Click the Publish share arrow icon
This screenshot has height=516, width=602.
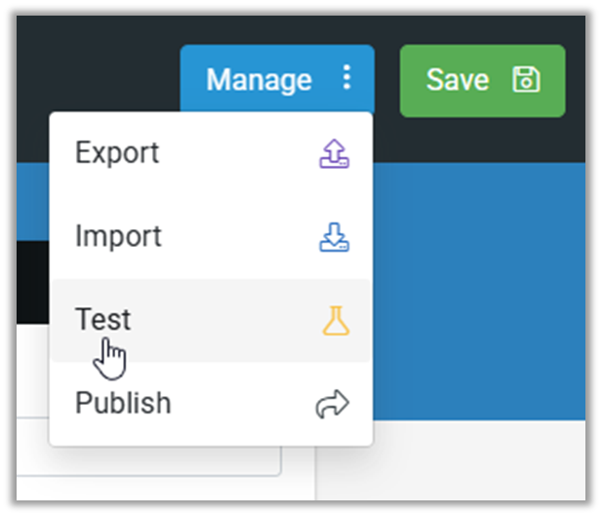tap(333, 405)
